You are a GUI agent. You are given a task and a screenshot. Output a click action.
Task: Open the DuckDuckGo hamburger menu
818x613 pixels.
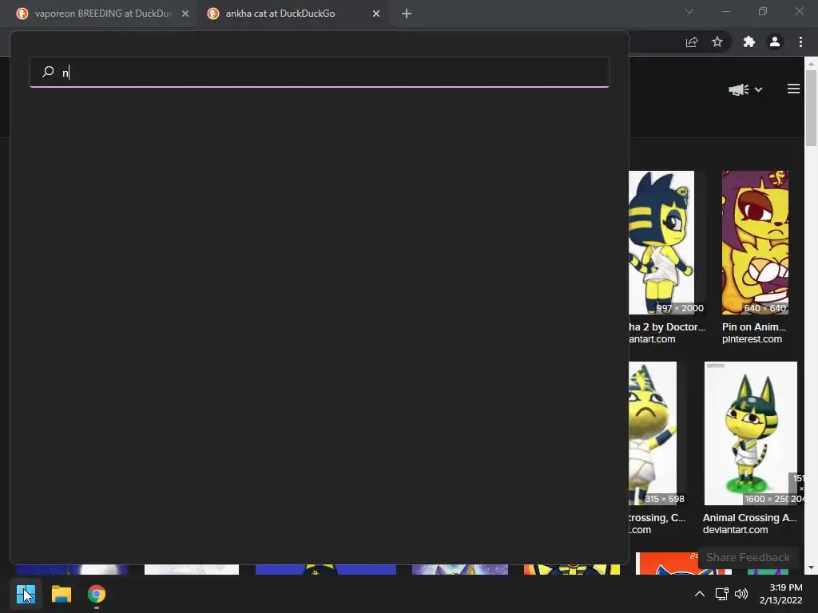click(x=793, y=89)
